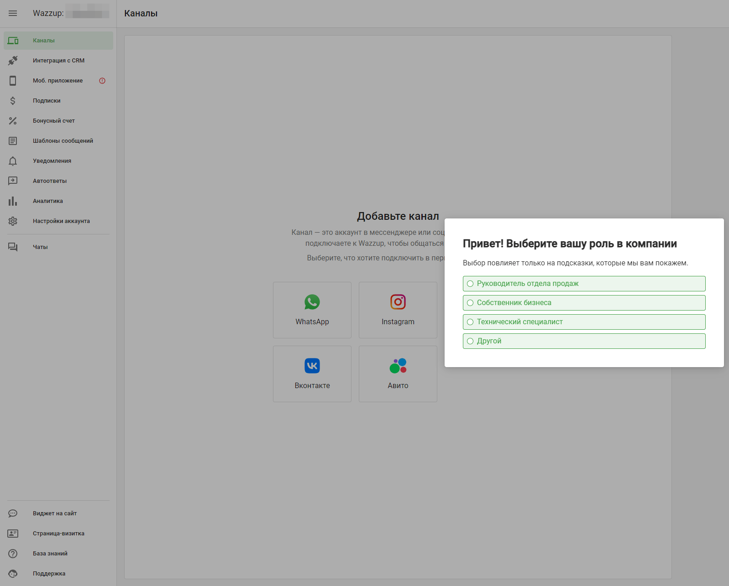
Task: Navigate to Бонусный счет
Action: tap(58, 121)
